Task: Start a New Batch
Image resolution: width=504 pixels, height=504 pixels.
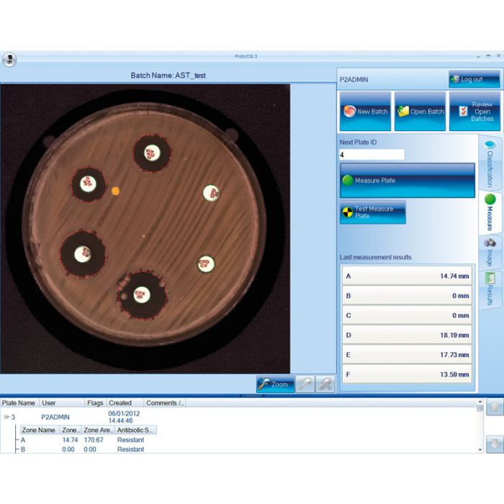Action: pyautogui.click(x=365, y=111)
